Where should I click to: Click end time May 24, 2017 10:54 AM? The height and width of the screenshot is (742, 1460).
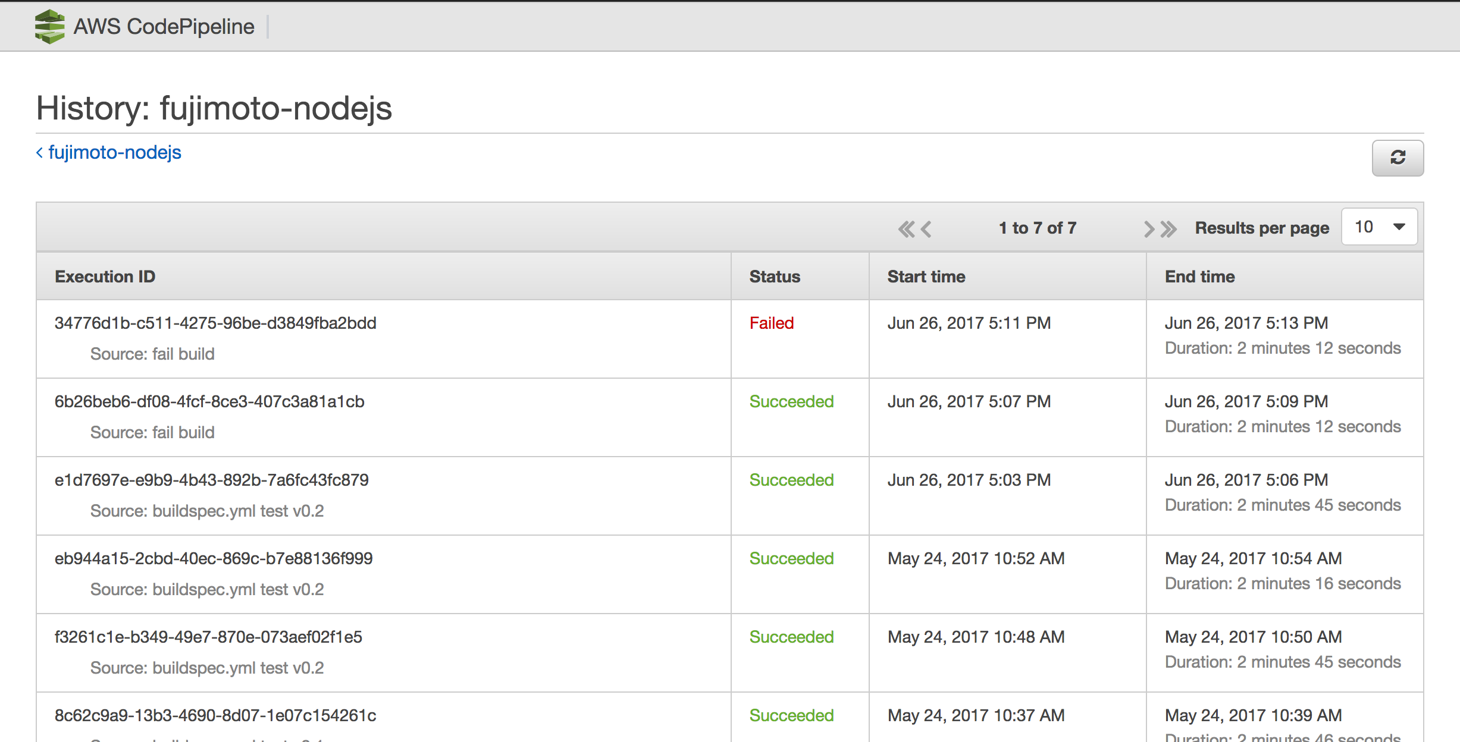click(x=1254, y=558)
